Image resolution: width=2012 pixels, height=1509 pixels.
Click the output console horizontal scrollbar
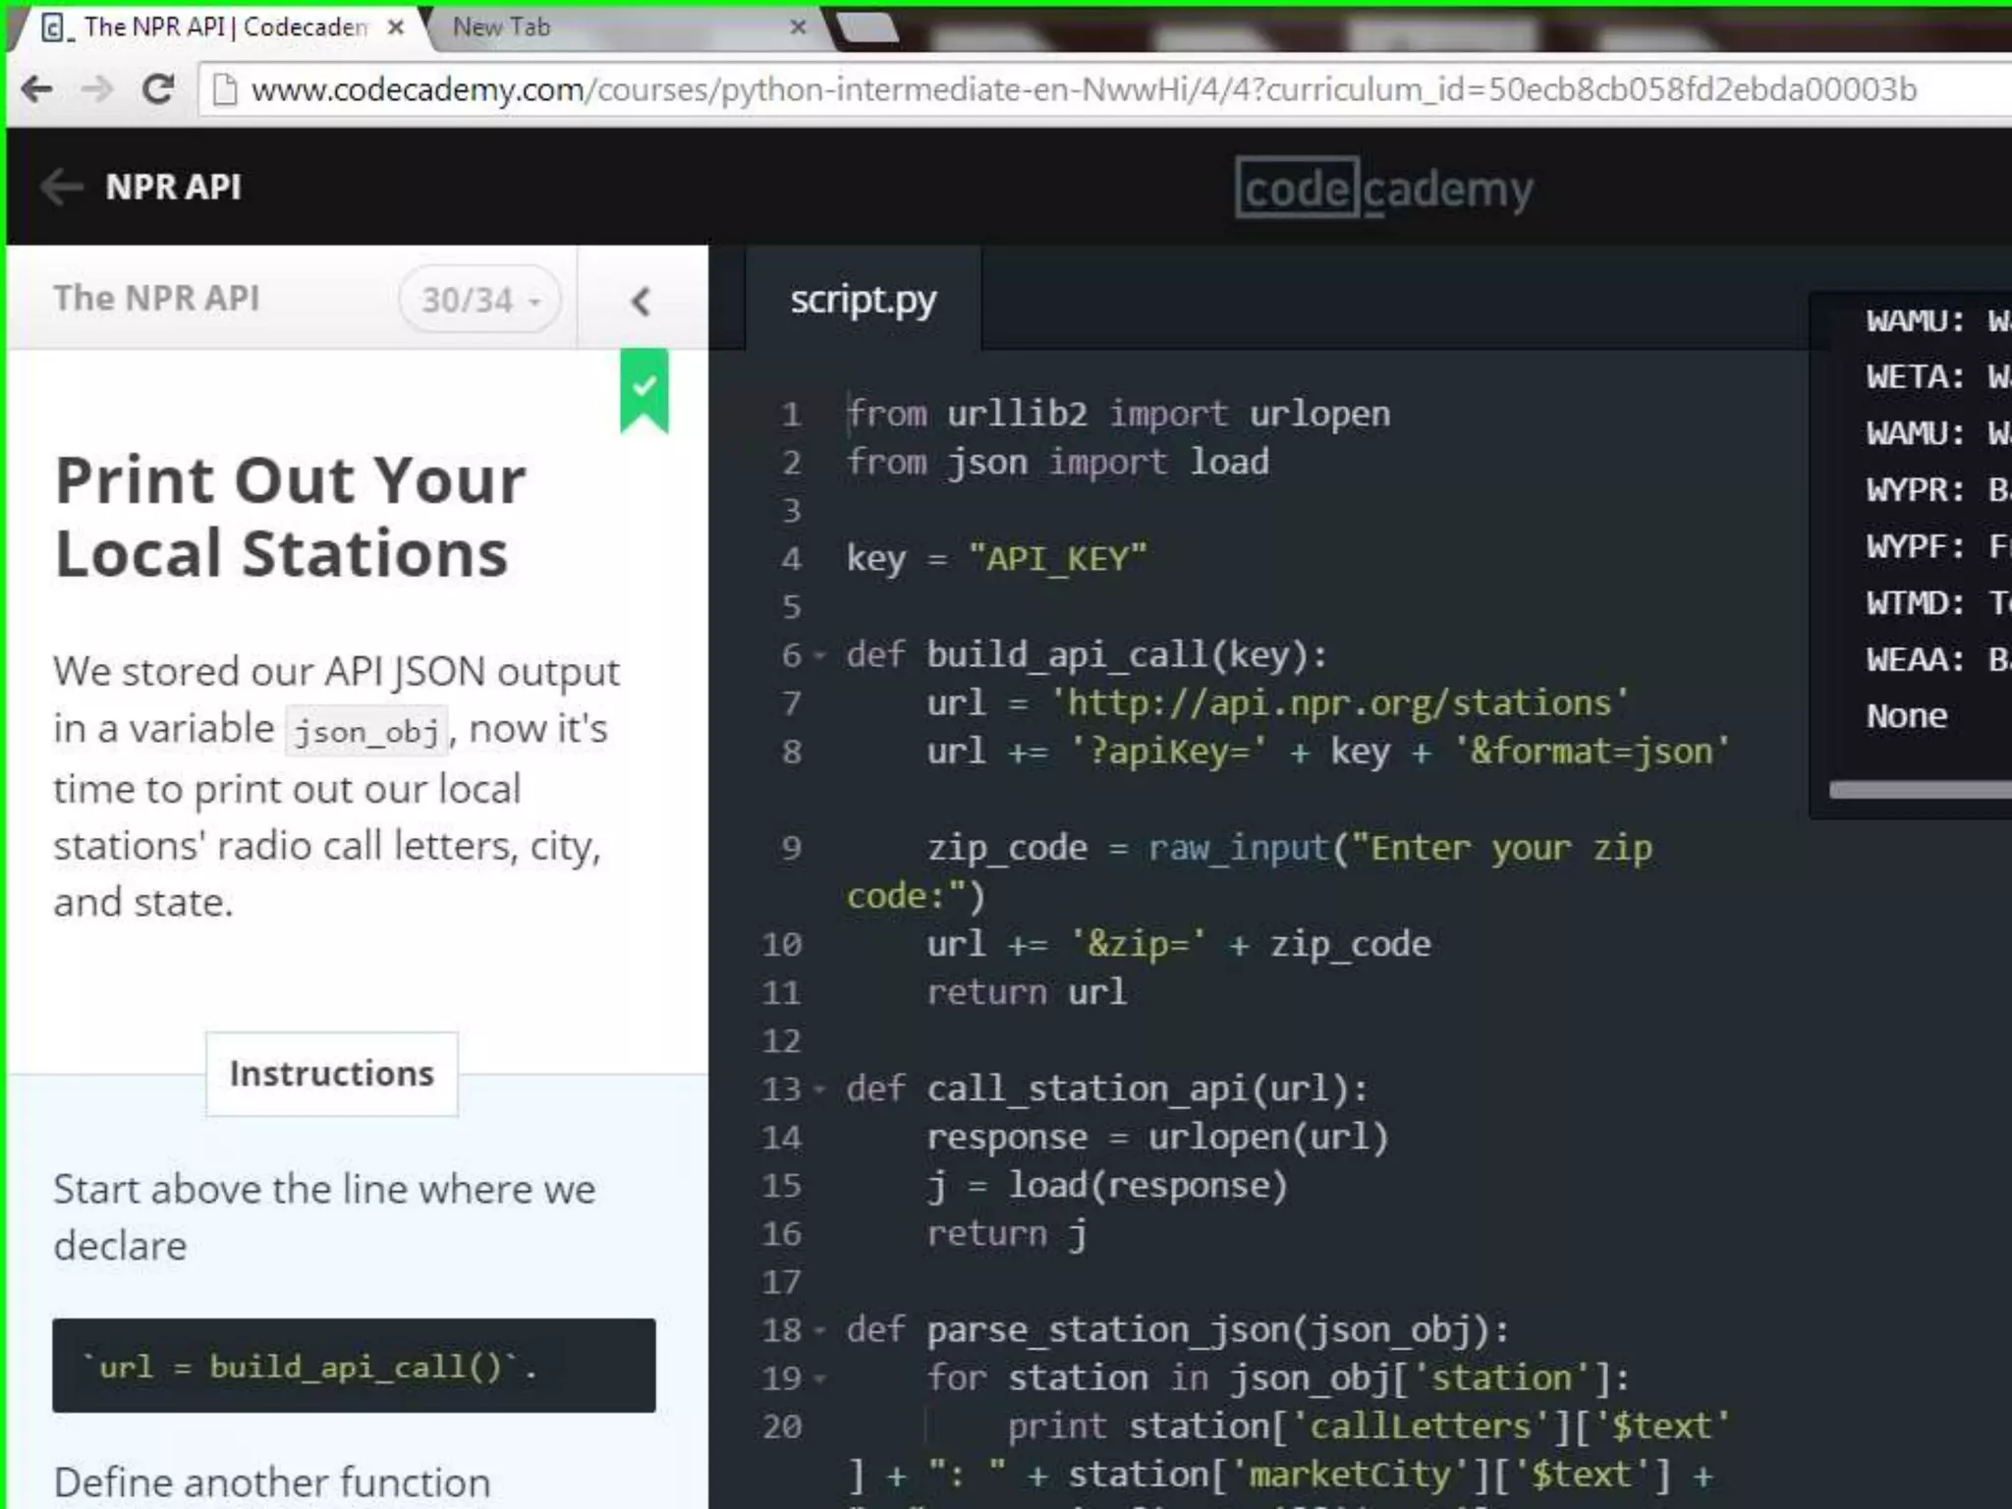tap(1921, 790)
